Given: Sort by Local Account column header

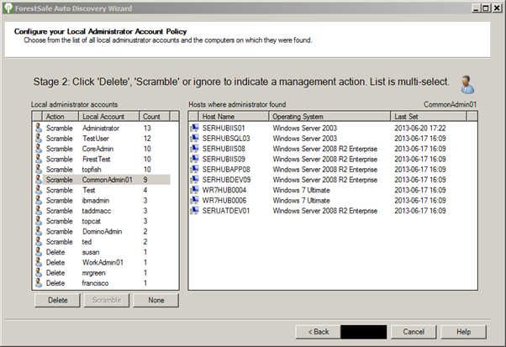Looking at the screenshot, I should pos(108,117).
